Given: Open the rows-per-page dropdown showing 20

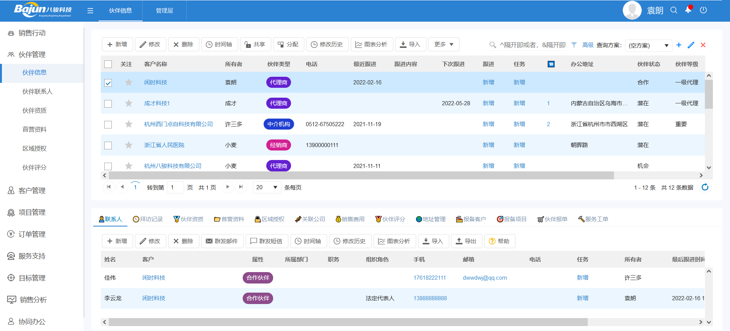Looking at the screenshot, I should tap(267, 187).
